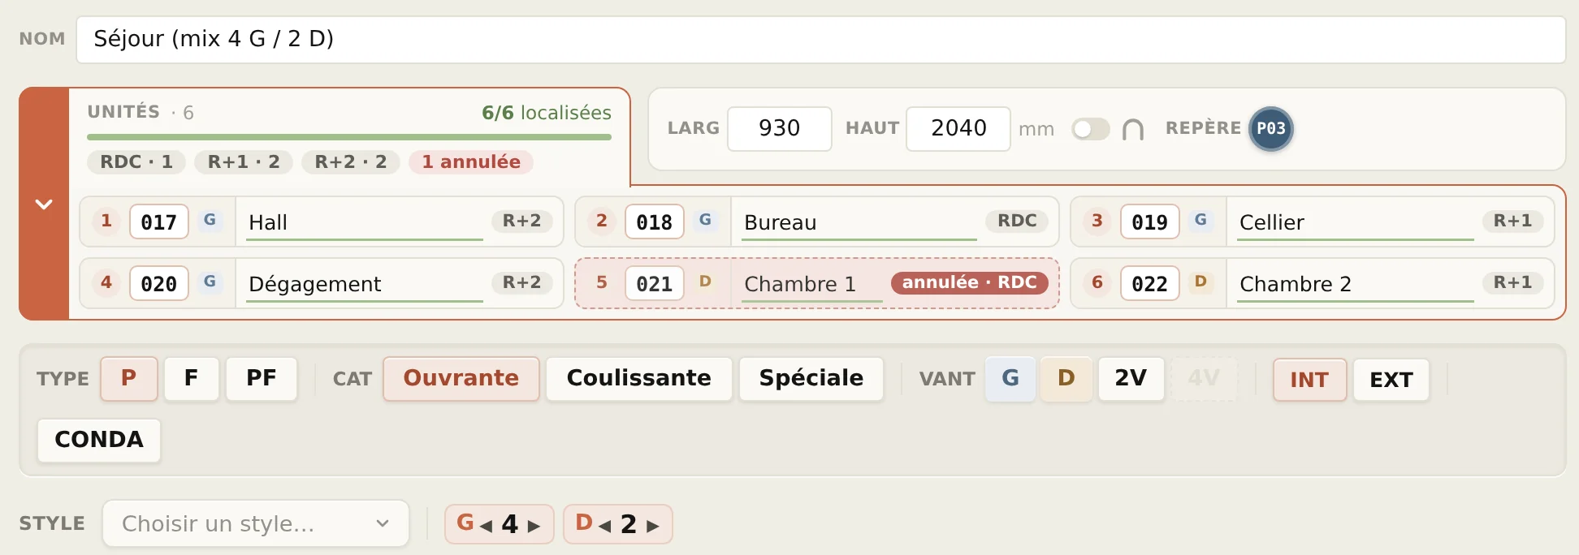Decrease G count with left arrow
The height and width of the screenshot is (555, 1579).
click(x=486, y=526)
